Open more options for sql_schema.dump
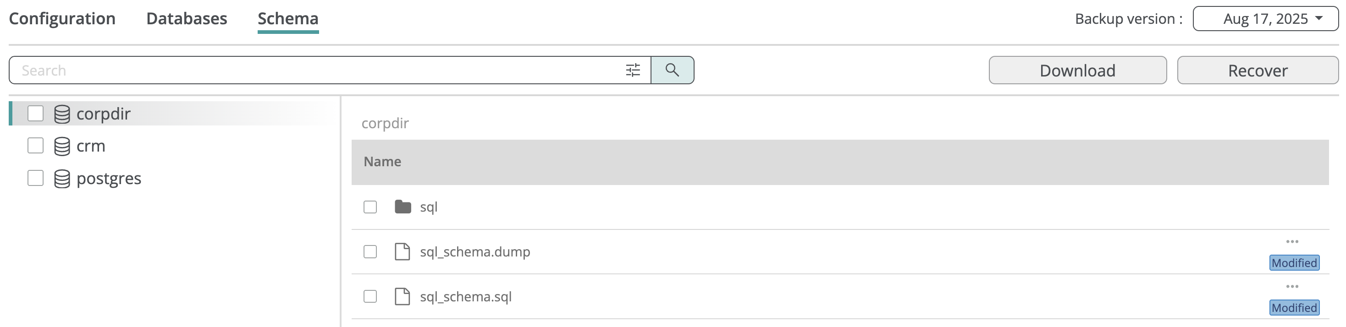The height and width of the screenshot is (327, 1346). click(1291, 241)
